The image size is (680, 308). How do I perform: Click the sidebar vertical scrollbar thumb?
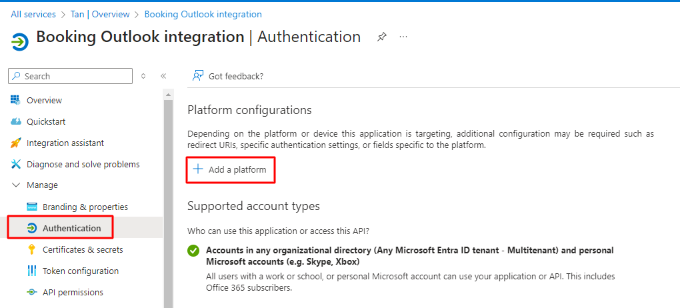click(x=168, y=204)
